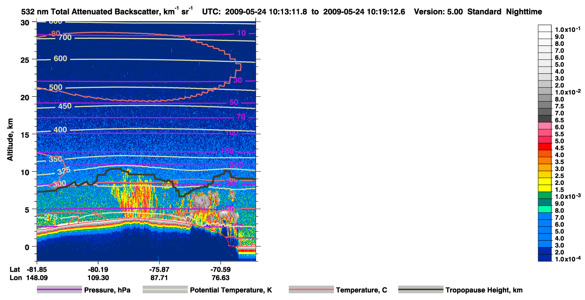Click the longitude value 109.30
The image size is (585, 300).
coord(98,278)
